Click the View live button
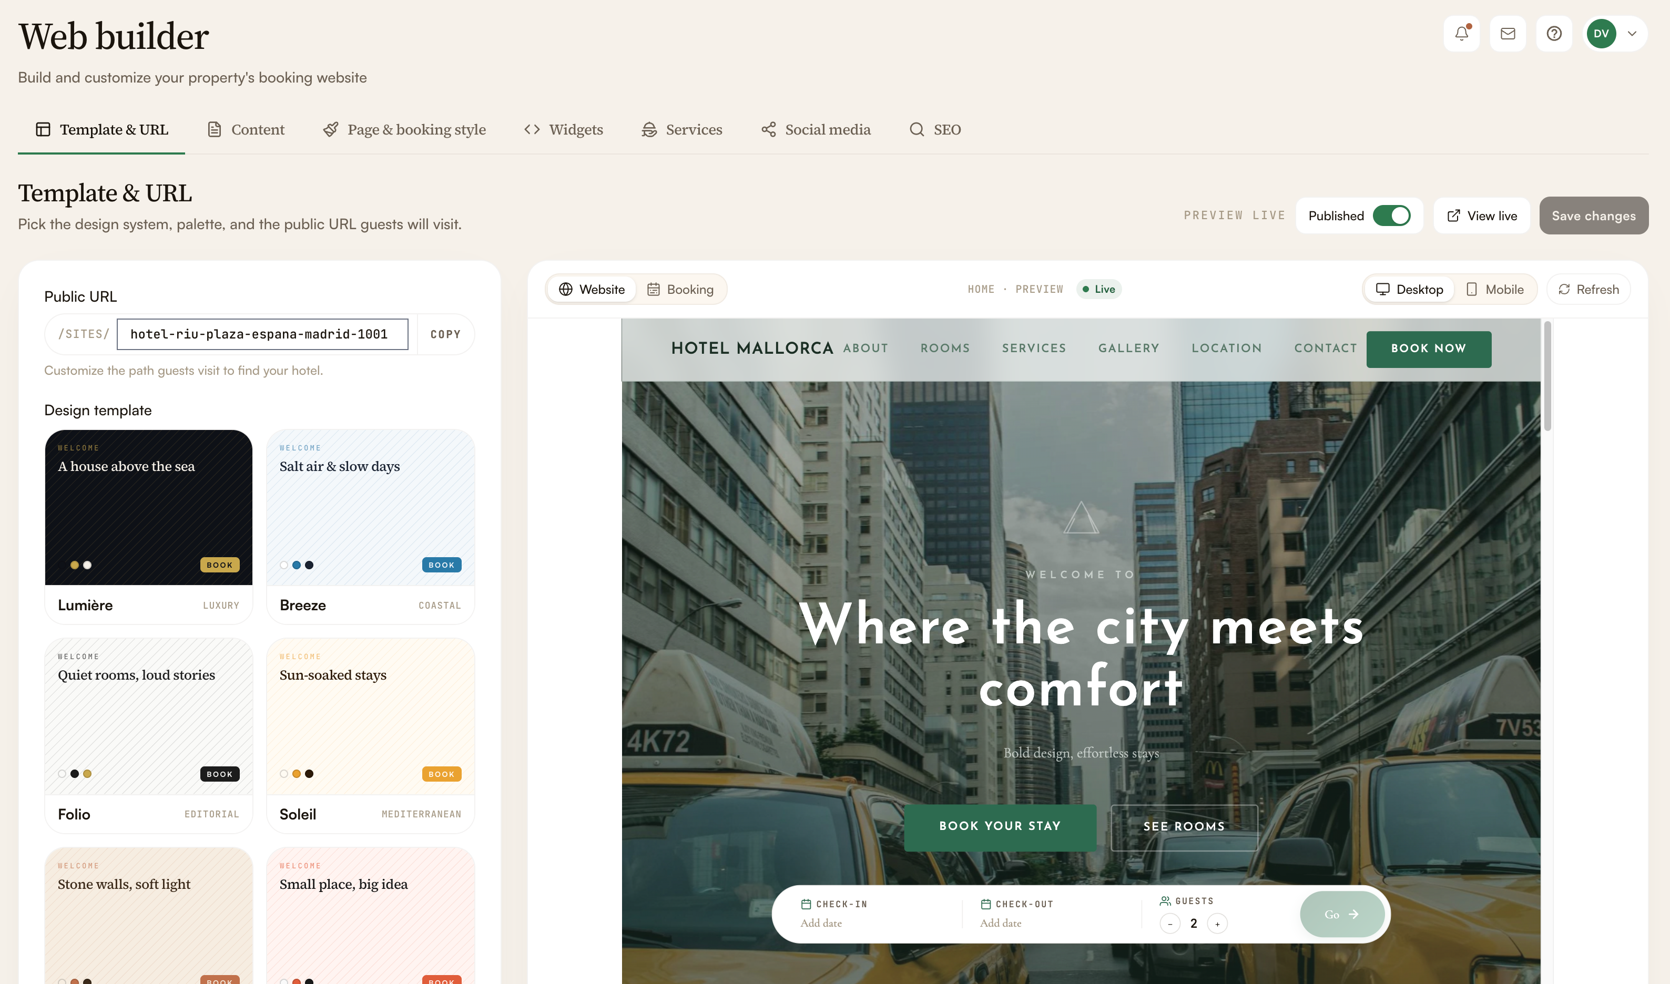The image size is (1670, 984). 1482,216
